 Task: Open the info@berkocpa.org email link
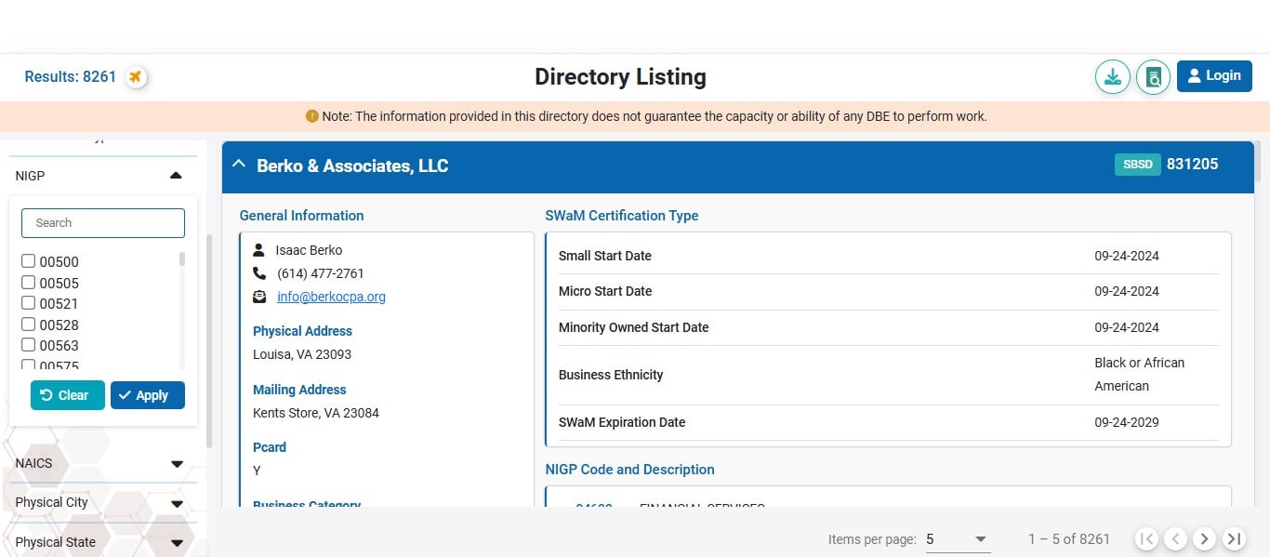331,297
